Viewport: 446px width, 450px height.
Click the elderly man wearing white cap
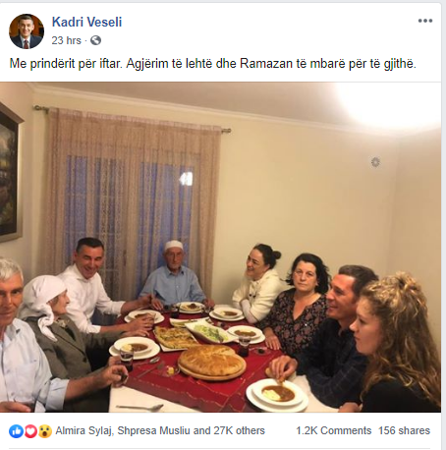[x=174, y=273]
